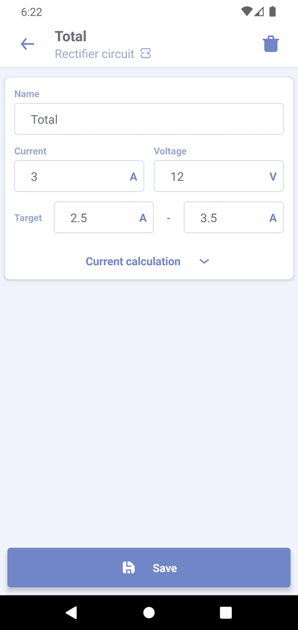The width and height of the screenshot is (298, 630).
Task: Tap the back arrow in the header
Action: (x=27, y=44)
